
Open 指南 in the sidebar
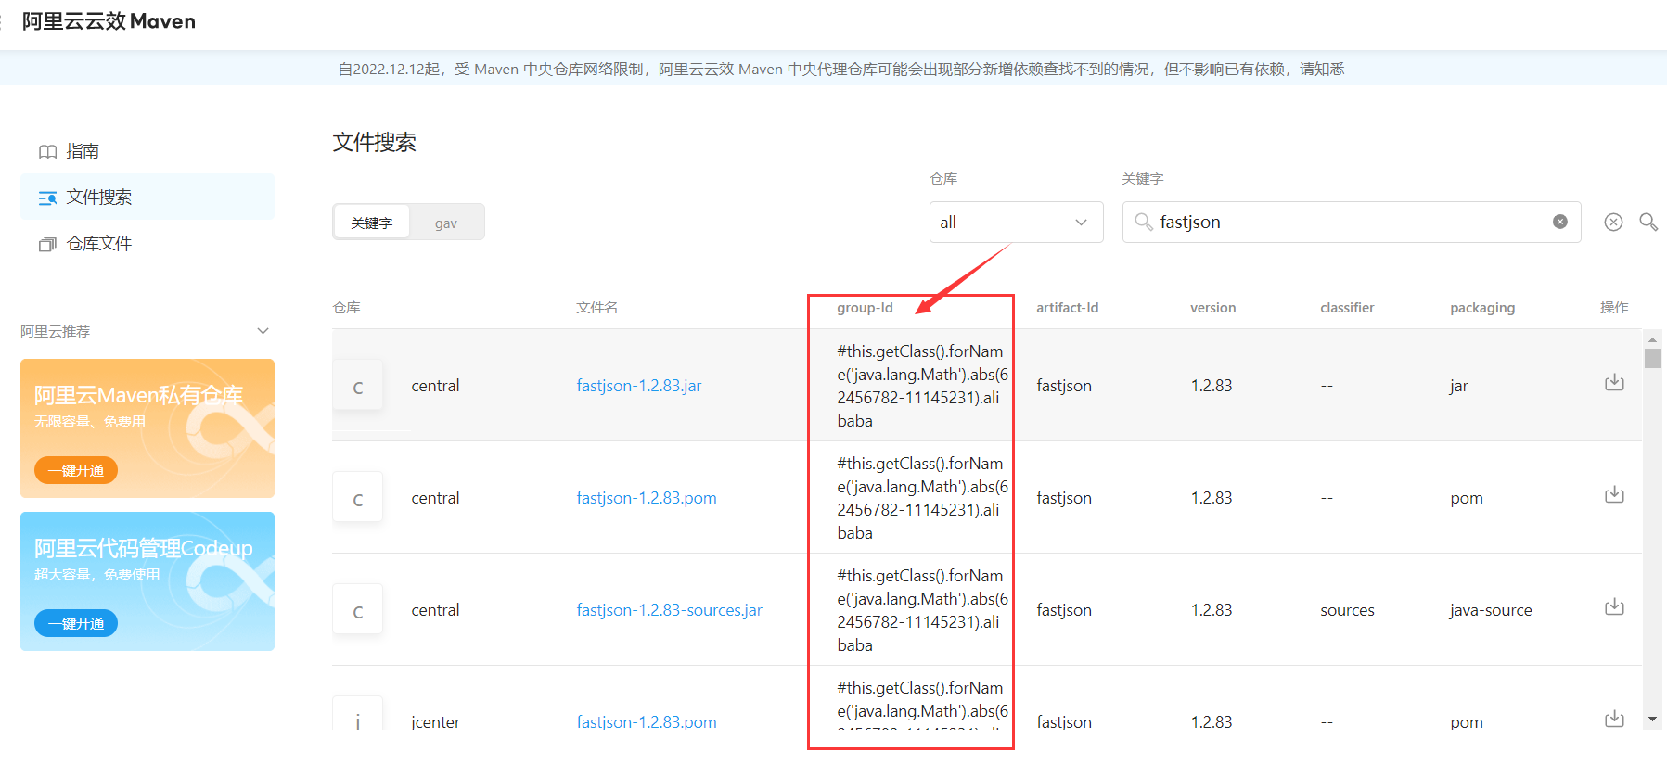pyautogui.click(x=83, y=151)
